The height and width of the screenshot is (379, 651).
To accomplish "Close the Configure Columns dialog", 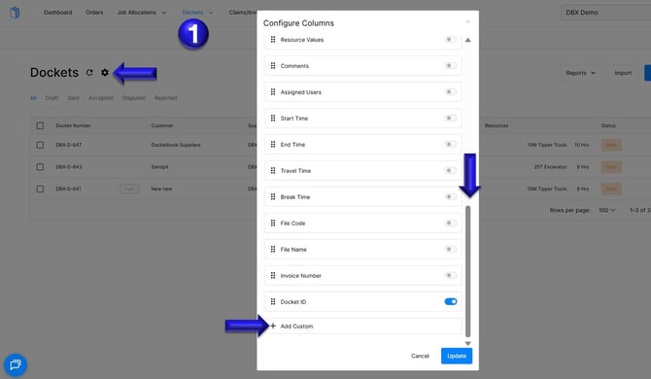I will tap(467, 21).
